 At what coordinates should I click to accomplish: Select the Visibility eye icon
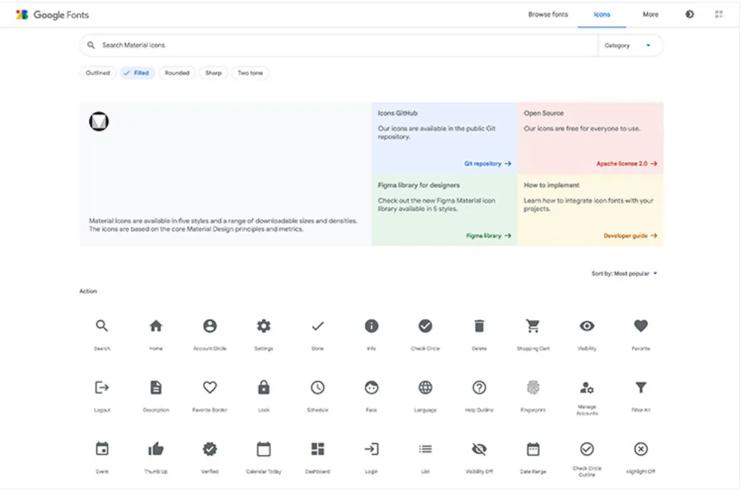click(x=587, y=326)
